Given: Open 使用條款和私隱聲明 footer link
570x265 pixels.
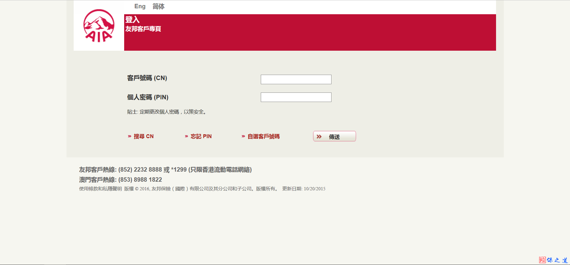Looking at the screenshot, I should pyautogui.click(x=100, y=189).
